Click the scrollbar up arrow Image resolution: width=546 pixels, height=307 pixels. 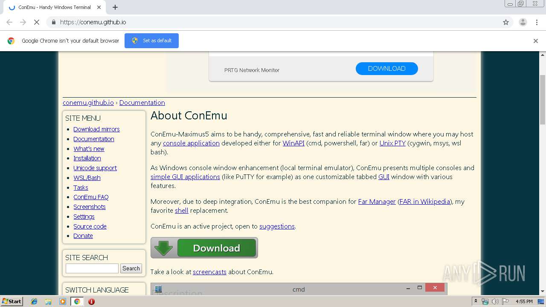tap(543, 55)
